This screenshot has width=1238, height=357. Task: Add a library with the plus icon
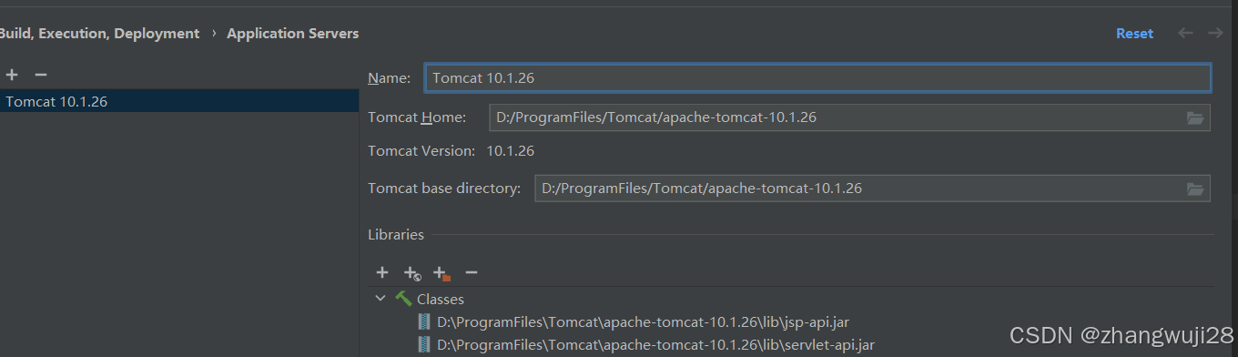tap(382, 272)
